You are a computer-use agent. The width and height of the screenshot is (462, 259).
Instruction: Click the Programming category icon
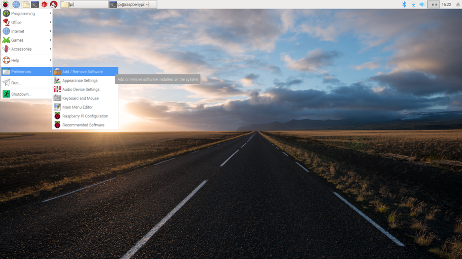click(6, 14)
